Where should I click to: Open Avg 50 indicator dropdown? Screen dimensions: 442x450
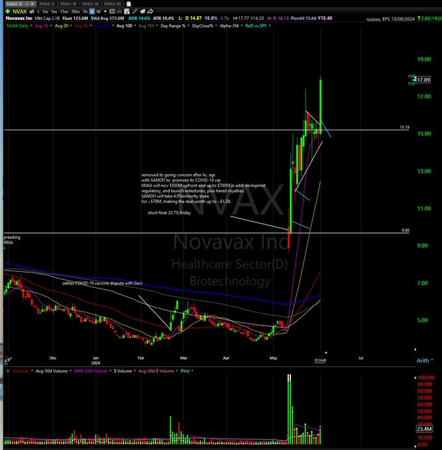(91, 26)
